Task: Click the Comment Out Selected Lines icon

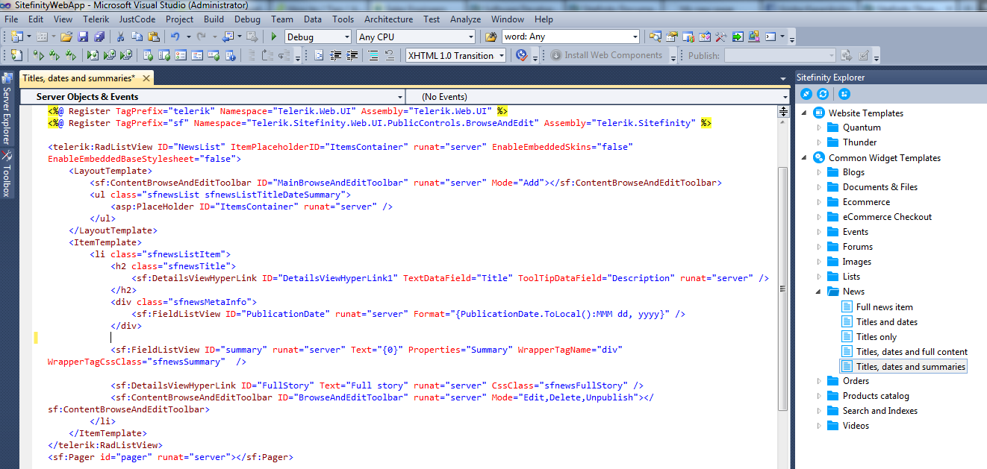Action: coord(373,55)
